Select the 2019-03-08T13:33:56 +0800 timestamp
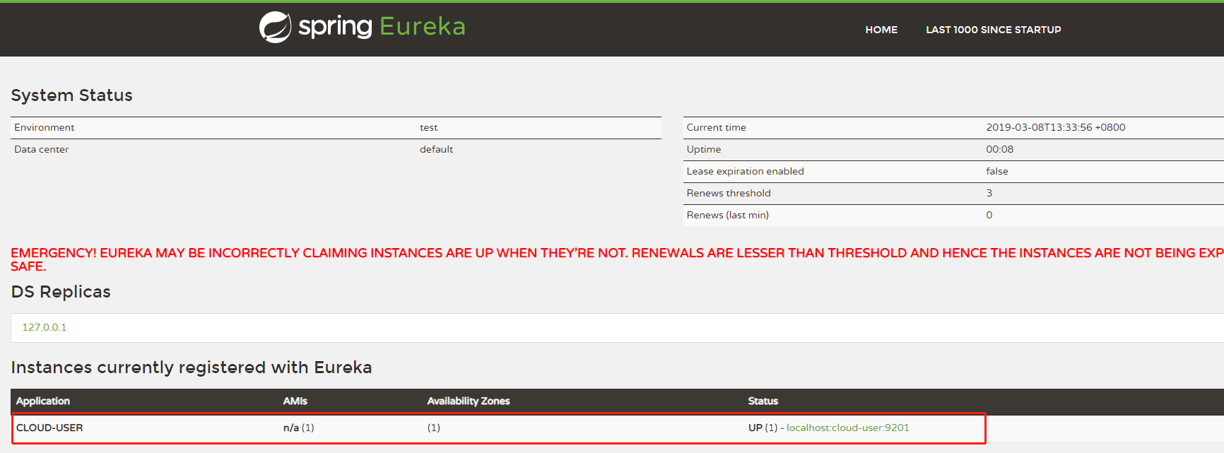The image size is (1224, 453). click(x=1056, y=127)
